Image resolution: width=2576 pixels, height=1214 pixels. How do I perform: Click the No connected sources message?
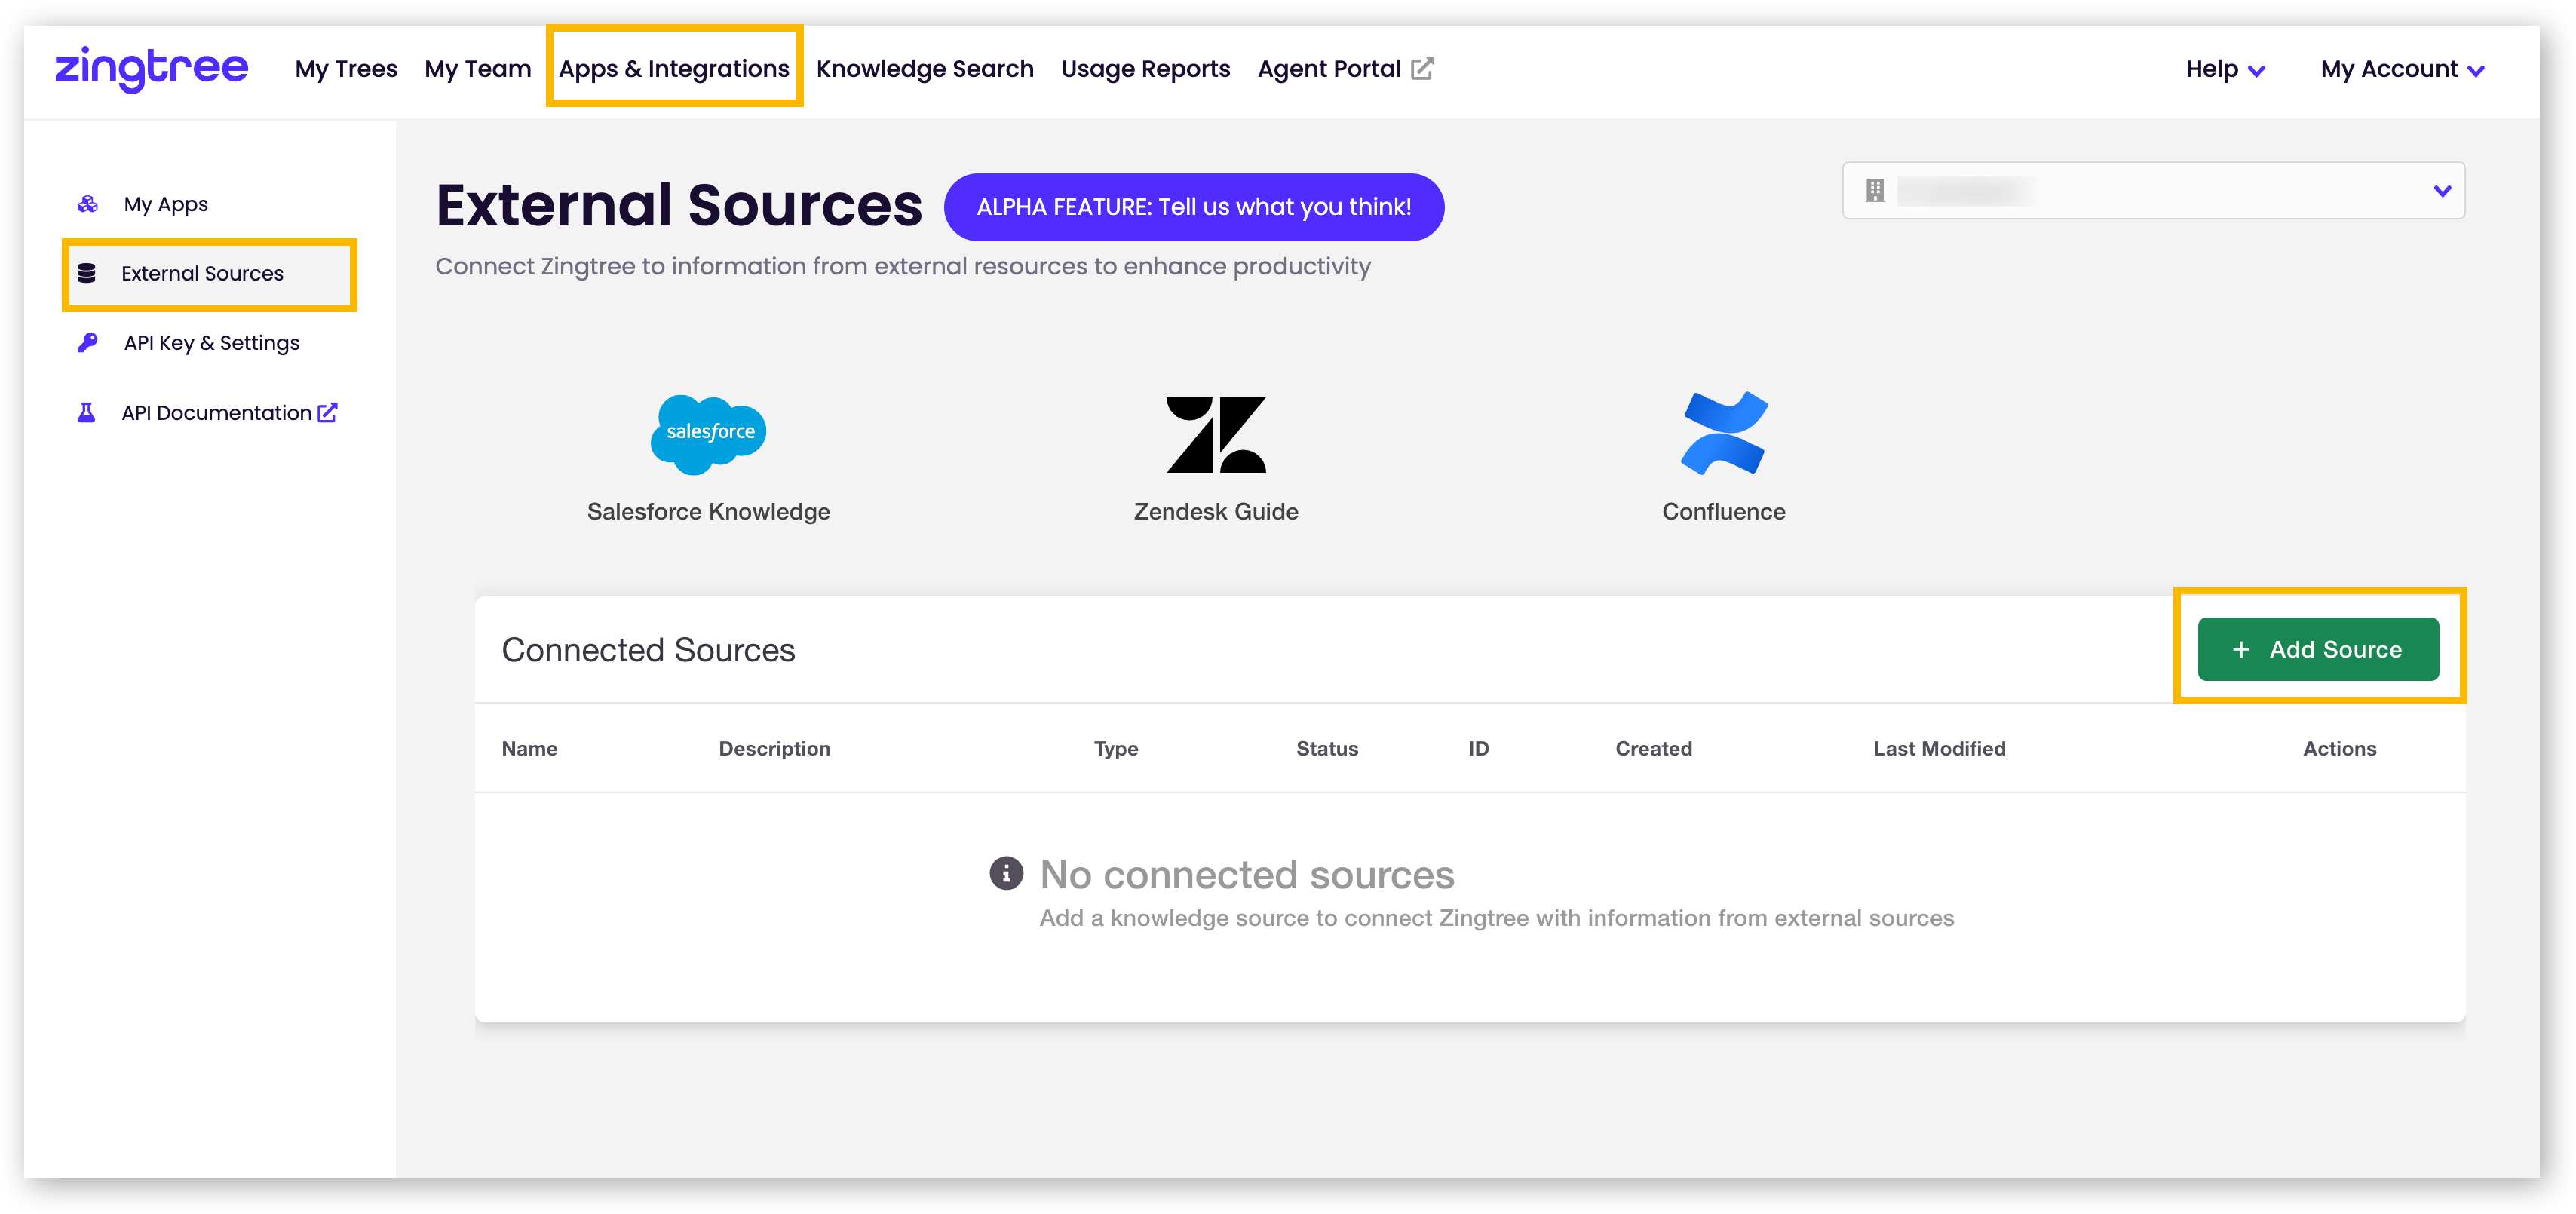click(1247, 875)
